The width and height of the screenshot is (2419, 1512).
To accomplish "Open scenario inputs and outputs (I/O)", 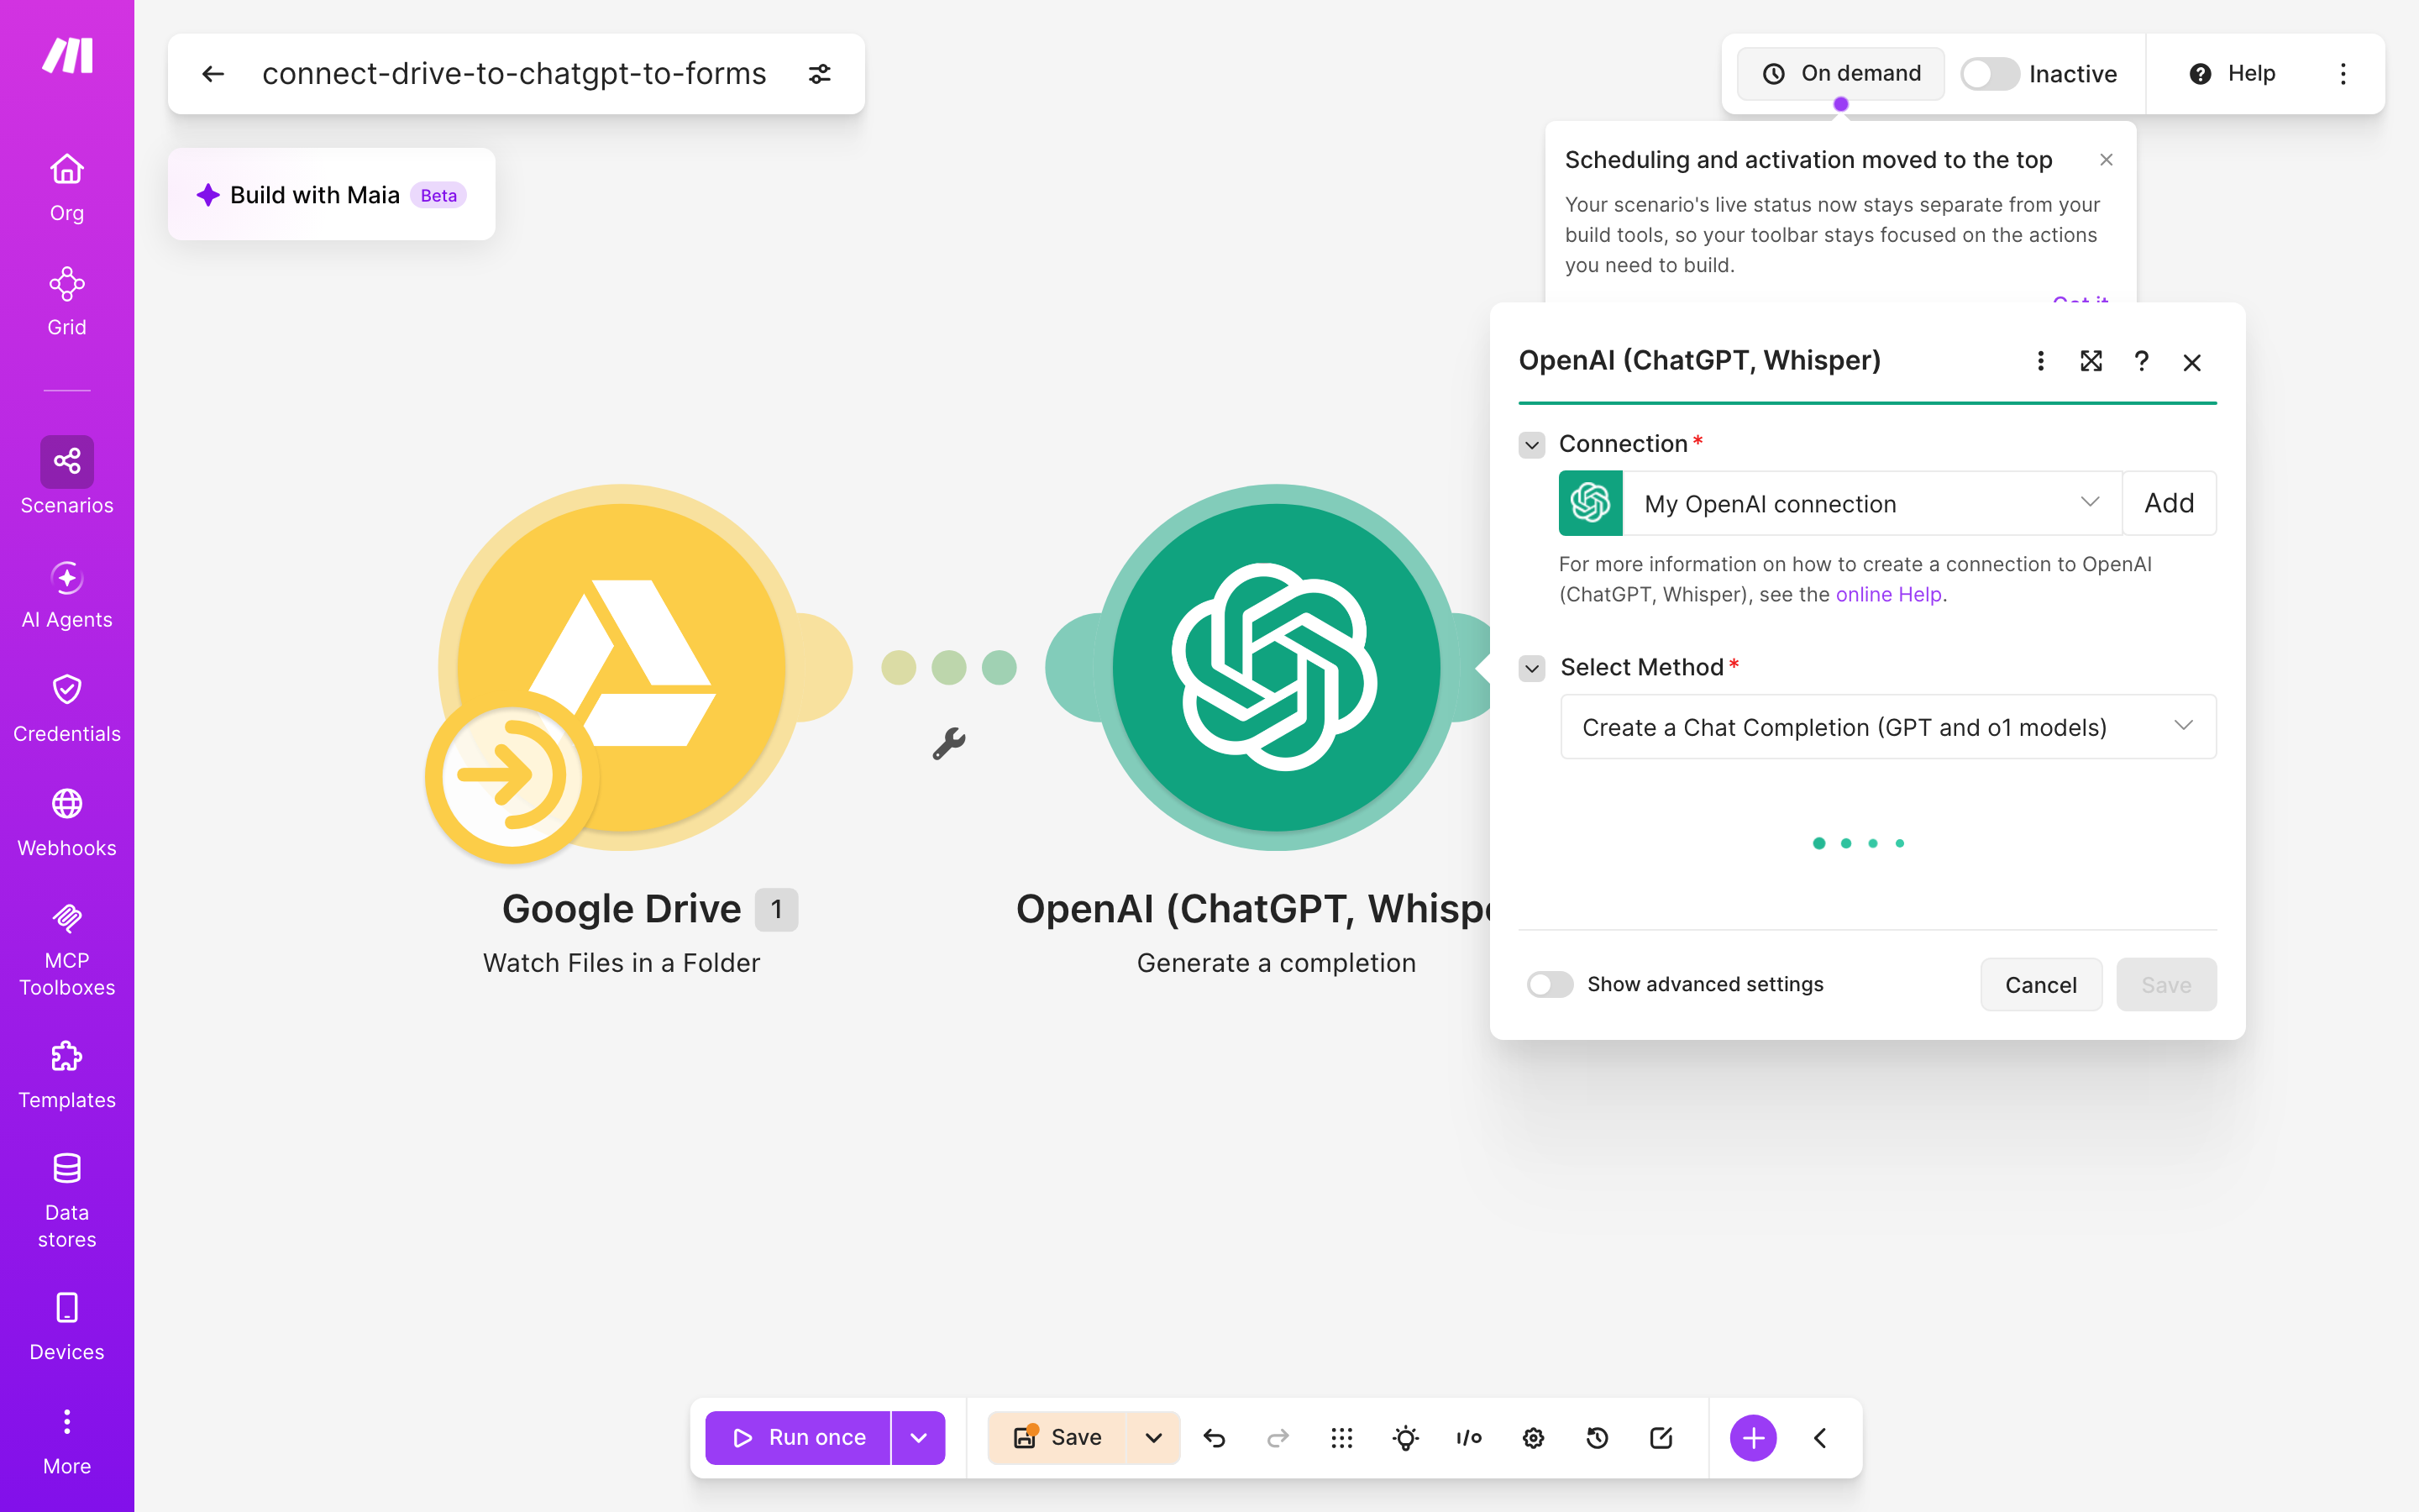I will point(1469,1438).
